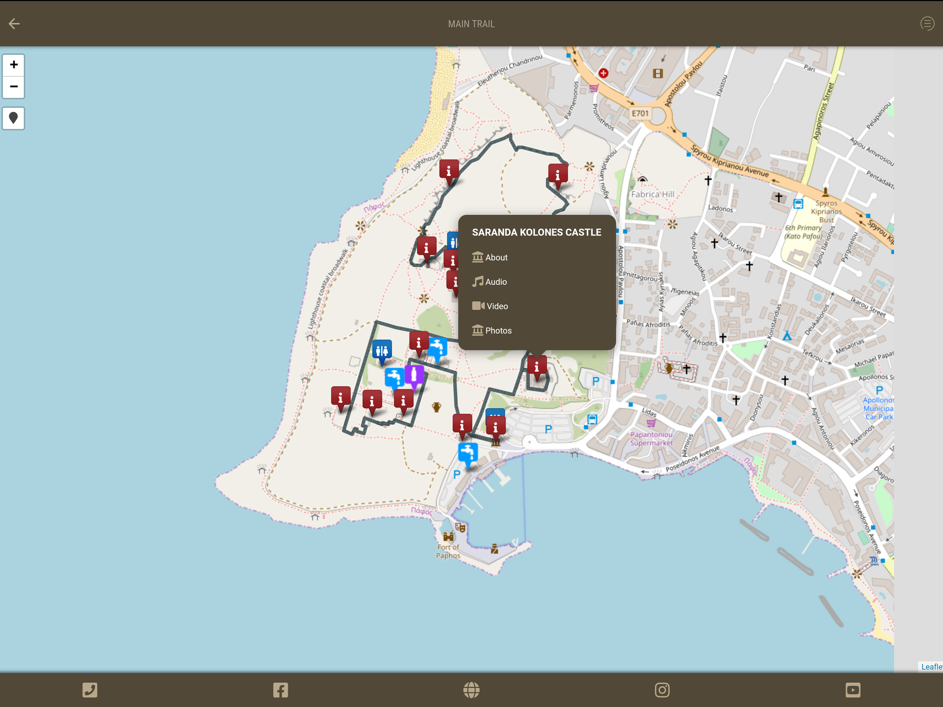Go back using the top-left arrow
This screenshot has width=943, height=707.
[x=14, y=23]
